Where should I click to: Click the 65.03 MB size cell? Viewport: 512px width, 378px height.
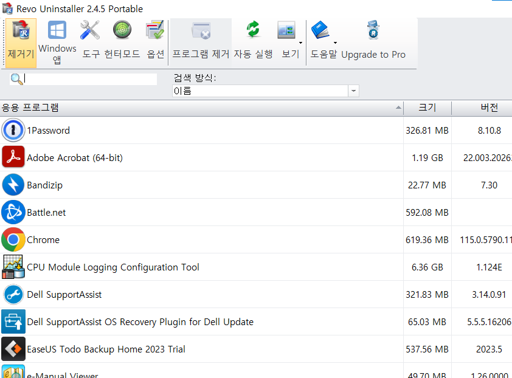(427, 322)
